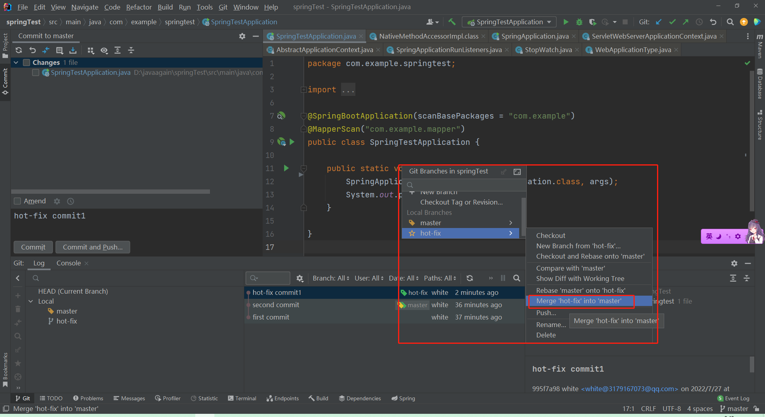765x417 pixels.
Task: Choose Checkout and Rebase onto 'master'
Action: [590, 256]
